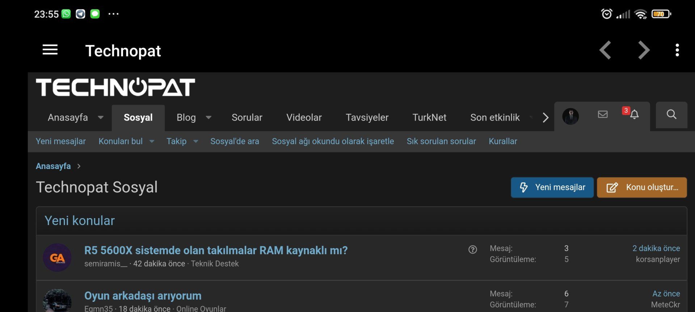Go to the Tavsiyeler tab
Screen dimensions: 695x312
367,117
